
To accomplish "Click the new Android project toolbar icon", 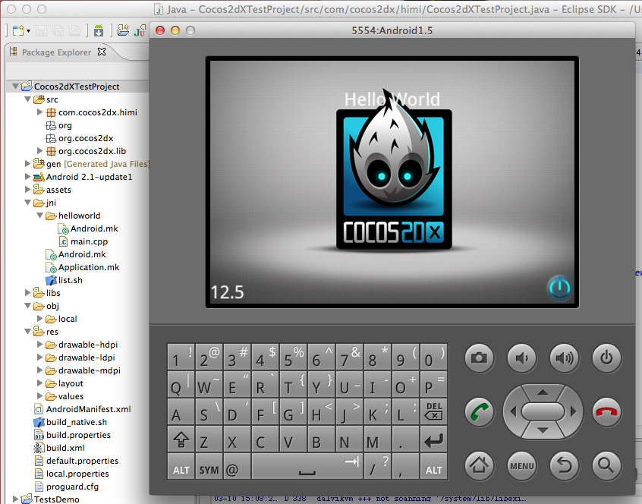I will click(x=123, y=30).
